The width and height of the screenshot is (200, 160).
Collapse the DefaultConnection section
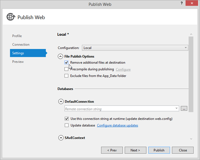pos(60,102)
